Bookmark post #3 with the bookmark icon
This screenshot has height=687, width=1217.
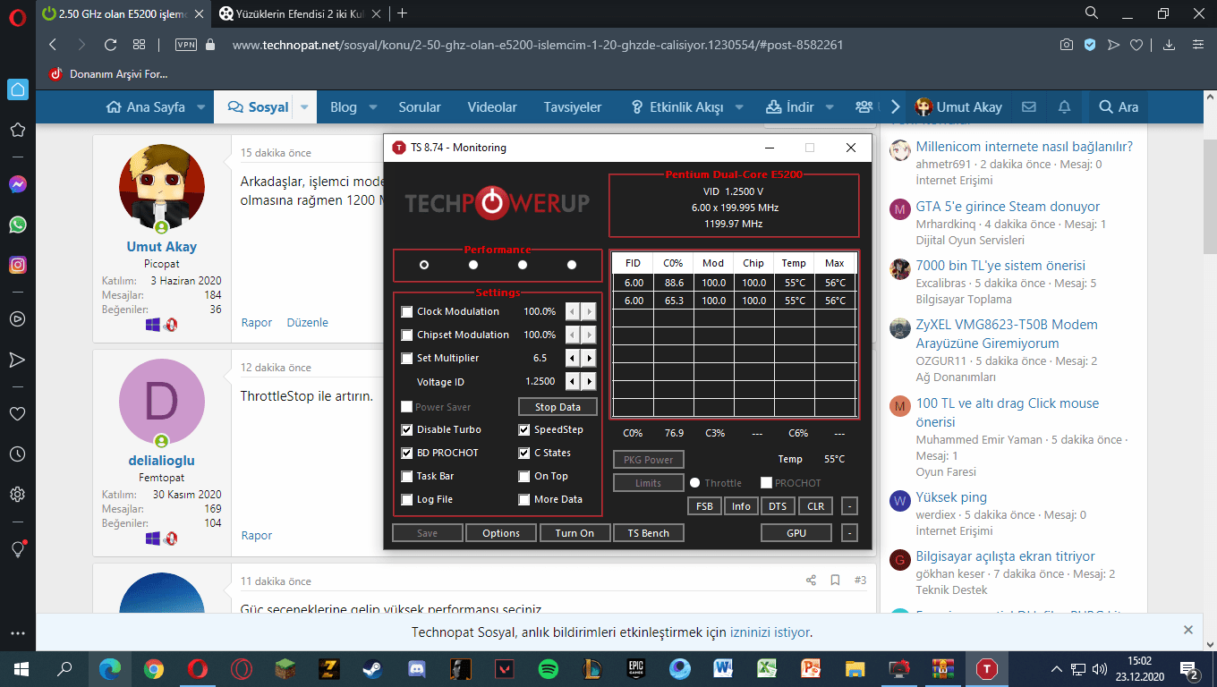pos(835,581)
